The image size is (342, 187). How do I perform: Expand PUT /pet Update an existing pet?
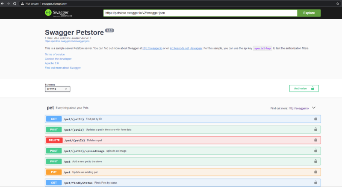pyautogui.click(x=183, y=172)
